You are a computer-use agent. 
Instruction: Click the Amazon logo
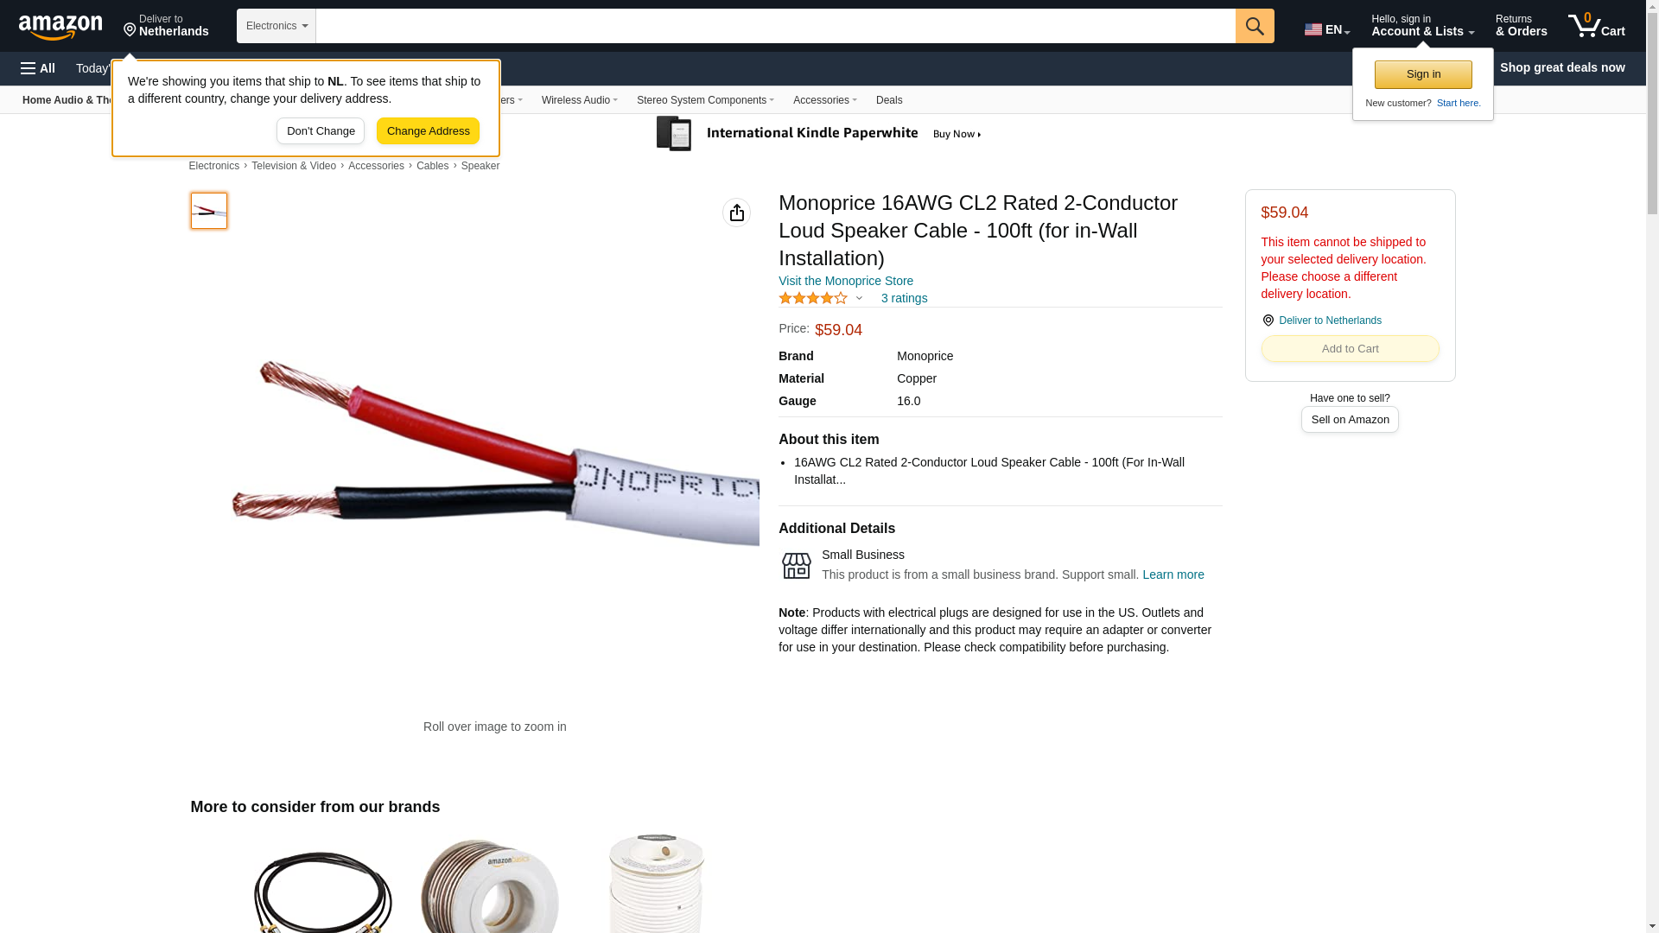tap(60, 27)
